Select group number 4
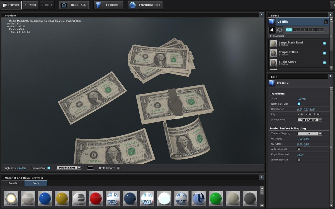 (312, 30)
